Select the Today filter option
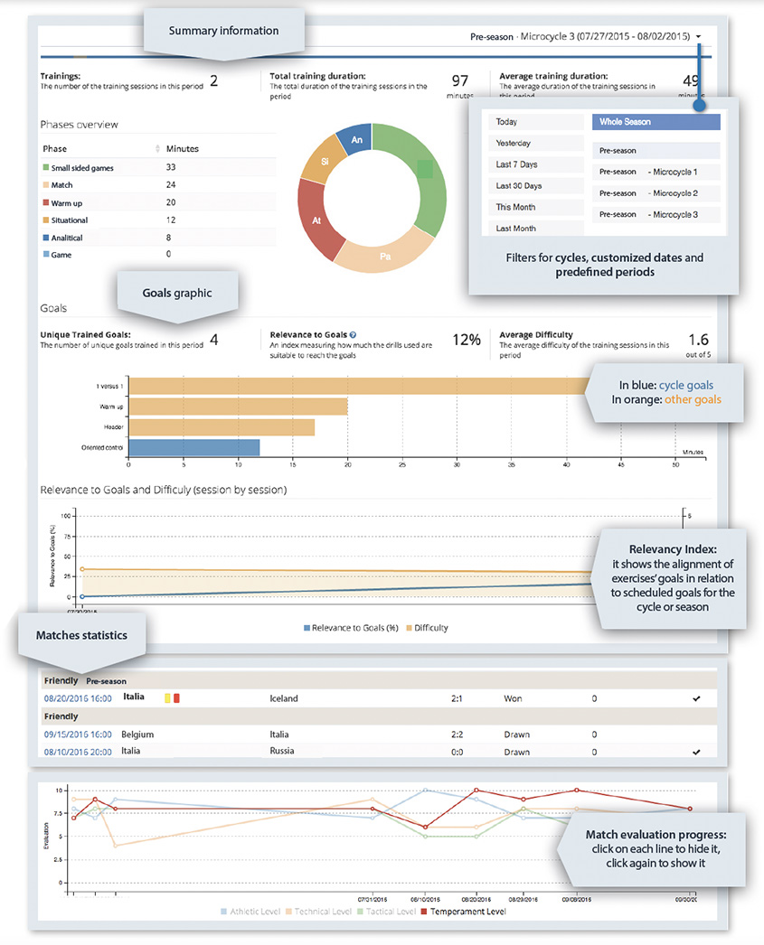 (536, 122)
